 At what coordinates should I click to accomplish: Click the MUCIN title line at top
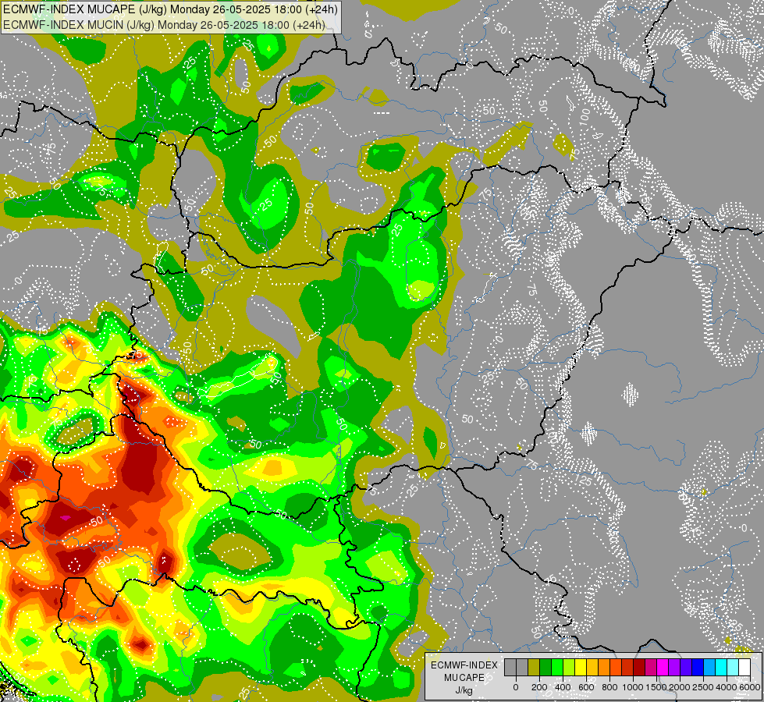pyautogui.click(x=164, y=24)
